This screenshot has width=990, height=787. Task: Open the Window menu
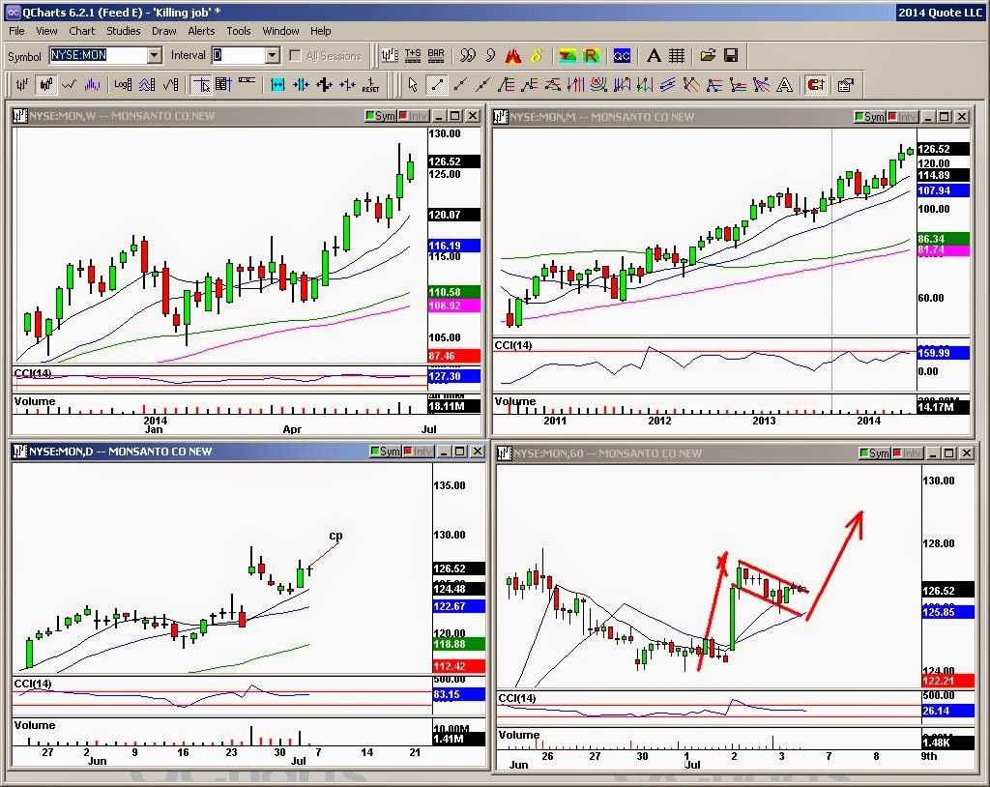tap(280, 31)
